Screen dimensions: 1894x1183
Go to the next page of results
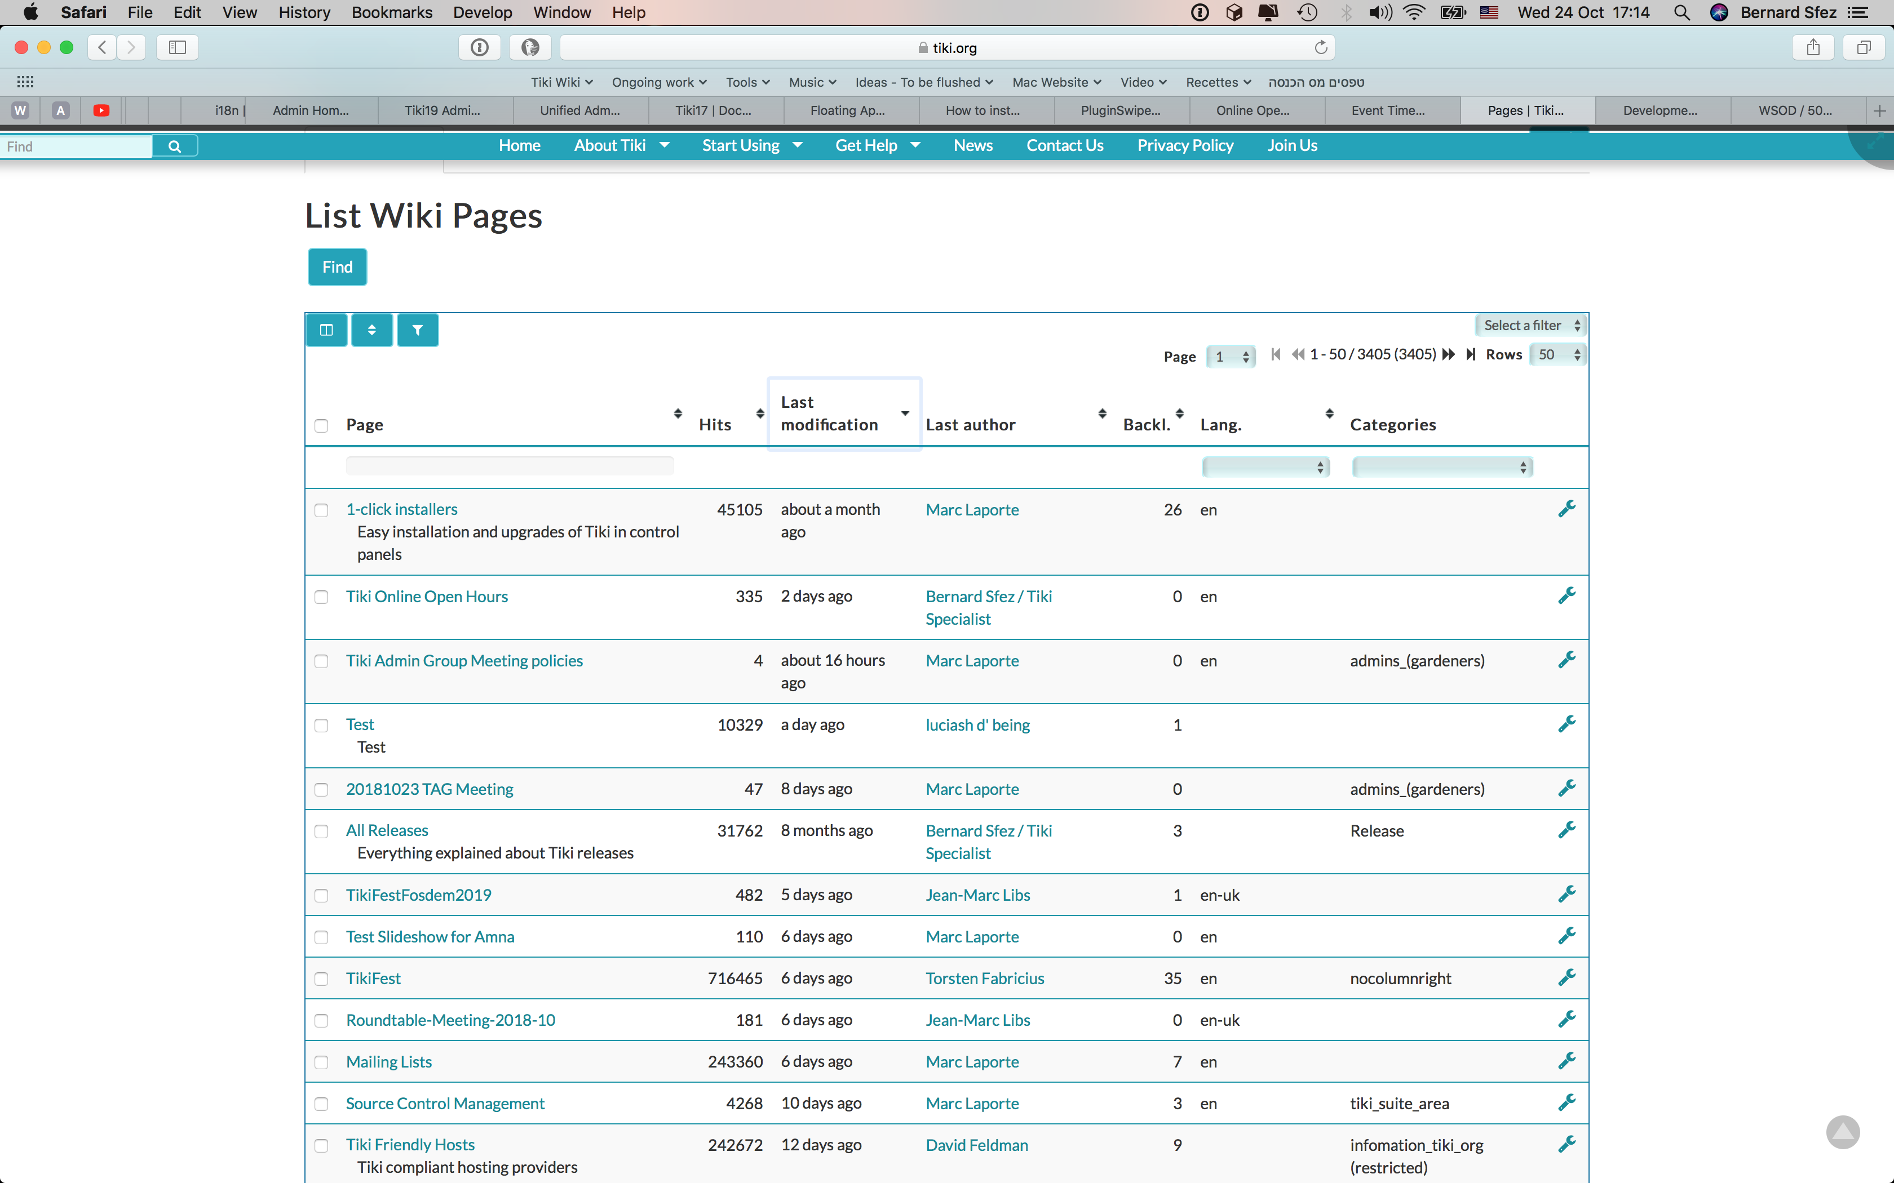(1449, 354)
